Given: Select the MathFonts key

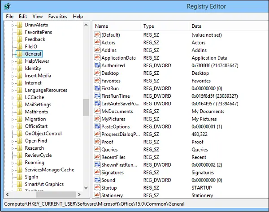Looking at the screenshot, I should point(36,112).
